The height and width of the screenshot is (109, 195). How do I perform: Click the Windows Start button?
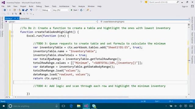4,106
